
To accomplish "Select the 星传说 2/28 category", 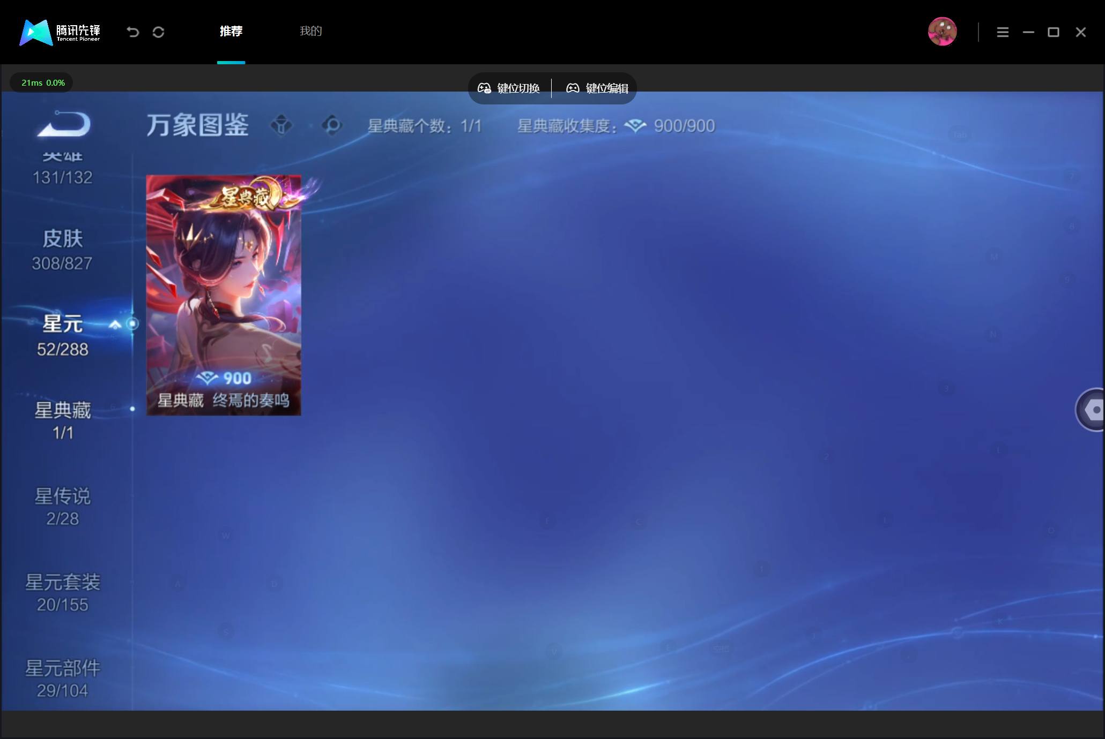I will 63,507.
